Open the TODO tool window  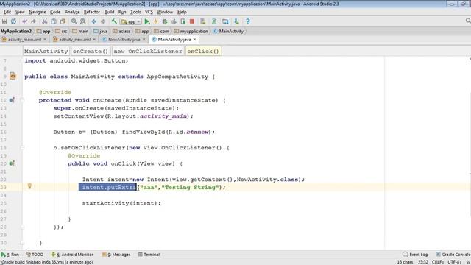point(35,255)
